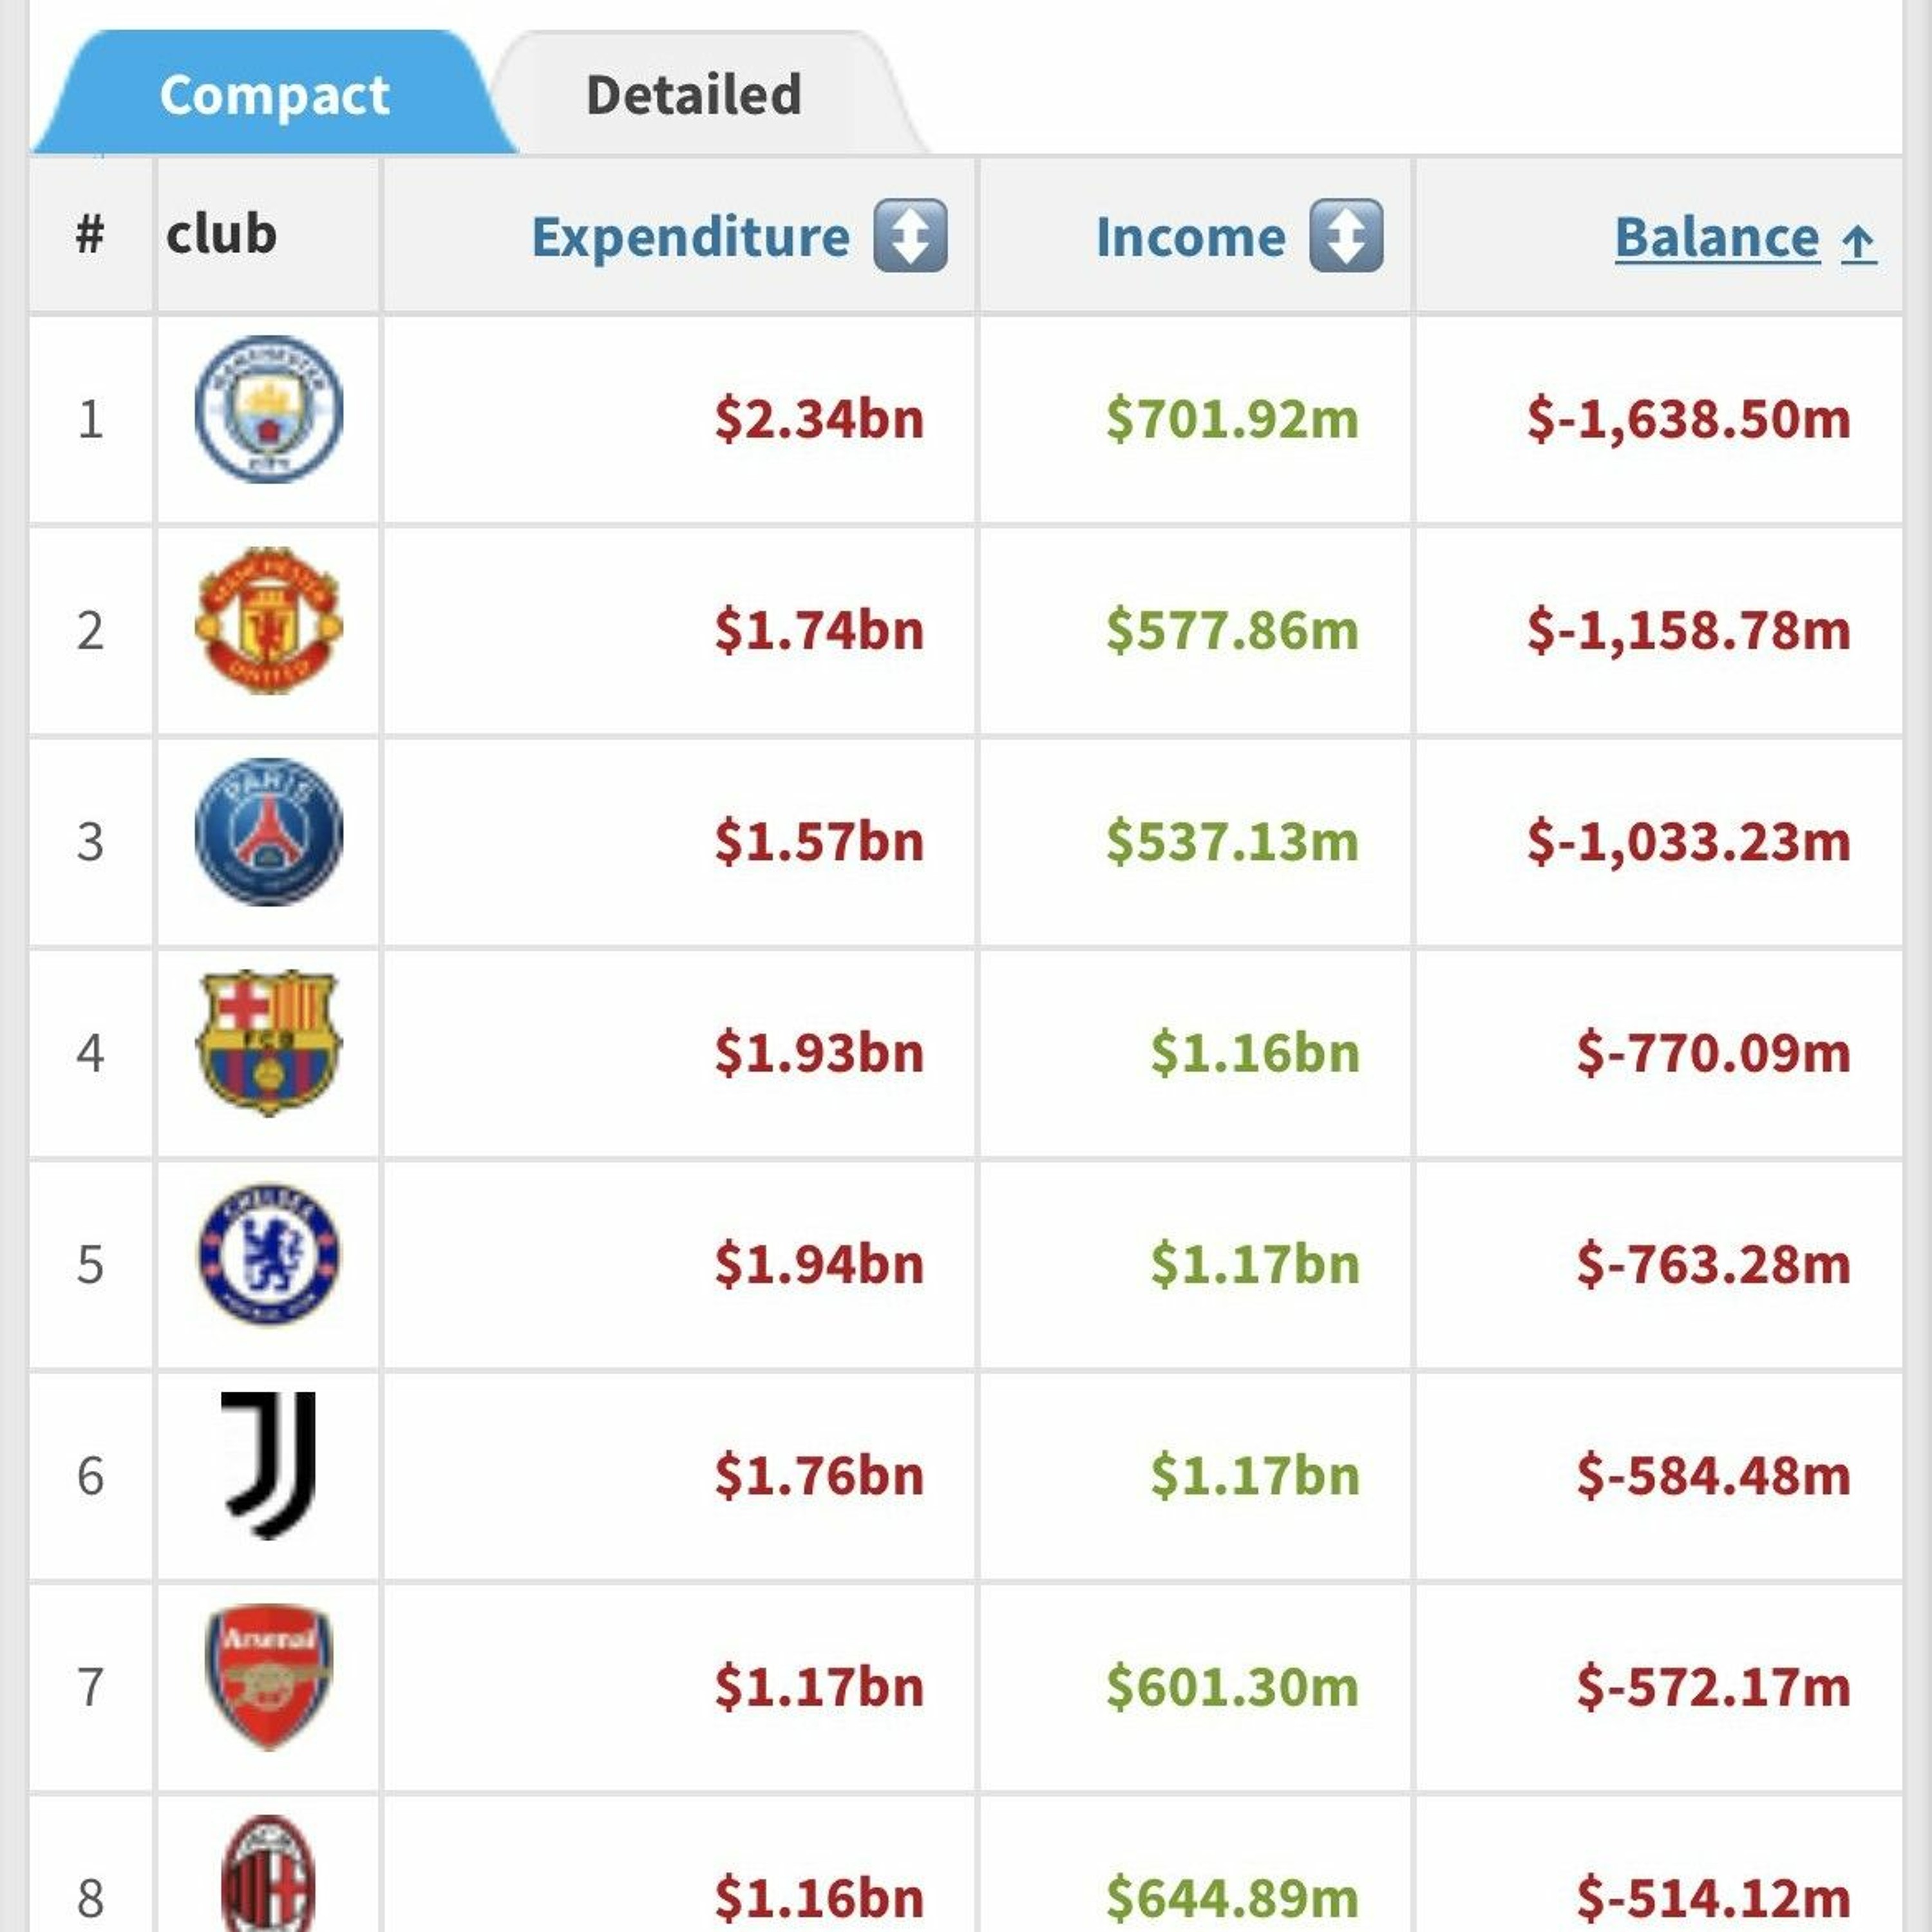This screenshot has width=1932, height=1932.
Task: Click the Expenditure column header text
Action: pyautogui.click(x=690, y=238)
